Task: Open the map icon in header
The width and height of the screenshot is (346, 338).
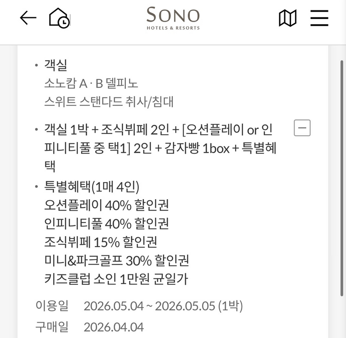Action: pyautogui.click(x=287, y=18)
